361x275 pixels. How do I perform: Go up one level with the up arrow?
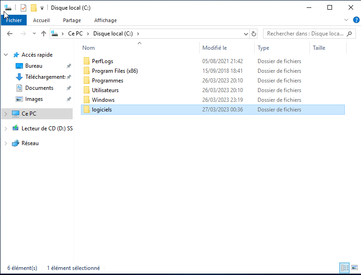44,34
